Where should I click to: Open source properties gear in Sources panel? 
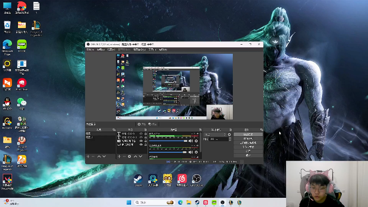click(129, 156)
